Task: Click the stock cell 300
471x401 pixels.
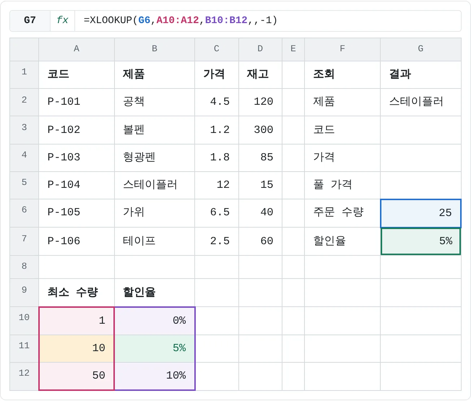Action: 260,130
